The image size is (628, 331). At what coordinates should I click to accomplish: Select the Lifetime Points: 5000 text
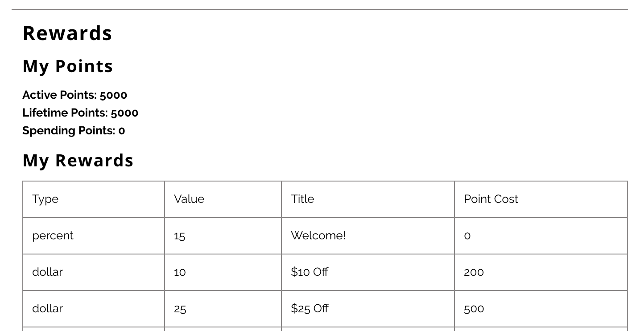[x=80, y=113]
